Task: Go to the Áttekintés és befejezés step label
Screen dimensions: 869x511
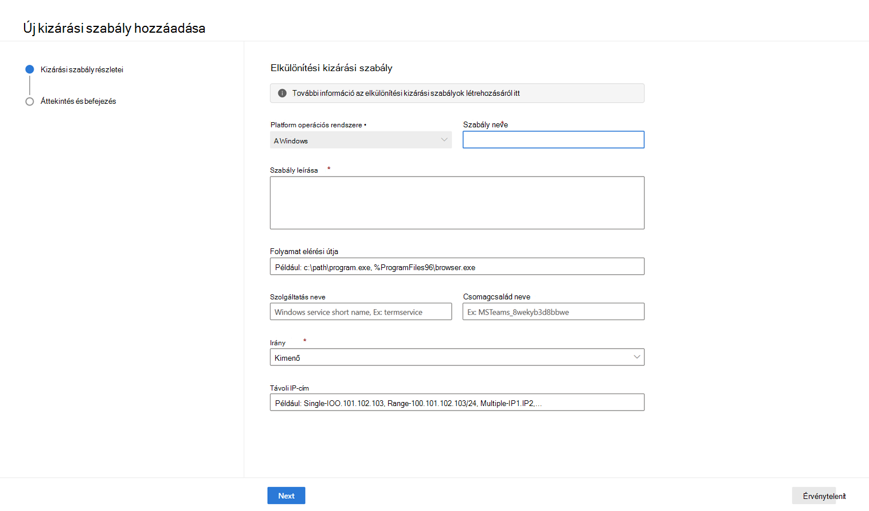Action: [x=78, y=102]
